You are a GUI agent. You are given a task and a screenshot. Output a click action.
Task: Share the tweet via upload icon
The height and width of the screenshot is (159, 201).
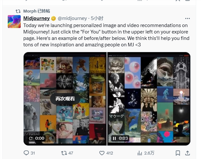188,153
